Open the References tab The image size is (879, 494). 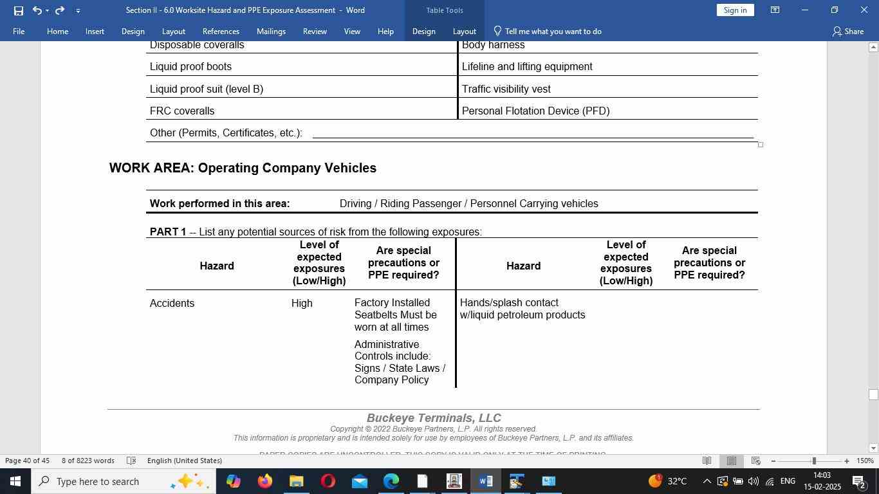pyautogui.click(x=221, y=31)
